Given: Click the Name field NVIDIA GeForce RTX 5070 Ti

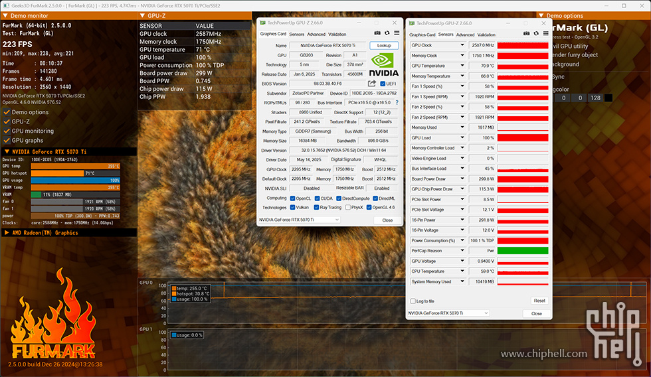Looking at the screenshot, I should [327, 45].
